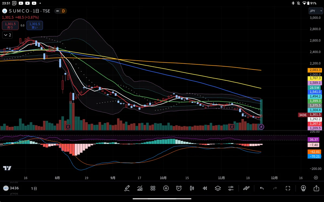Redo the last chart action
324x202 pixels.
point(275,188)
